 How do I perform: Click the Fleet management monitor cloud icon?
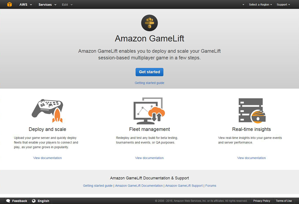(149, 111)
